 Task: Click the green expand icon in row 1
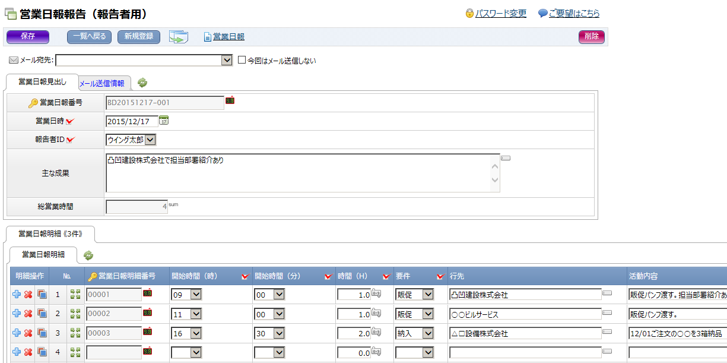[x=75, y=294]
